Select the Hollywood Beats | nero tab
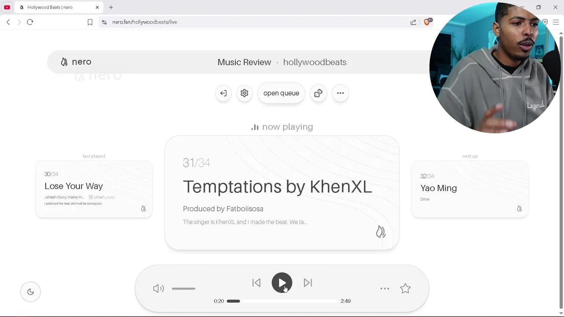564x317 pixels. coord(58,7)
